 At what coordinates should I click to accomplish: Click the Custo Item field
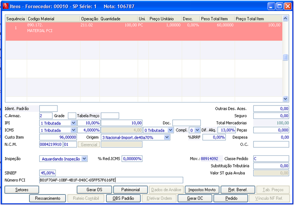click(58, 137)
